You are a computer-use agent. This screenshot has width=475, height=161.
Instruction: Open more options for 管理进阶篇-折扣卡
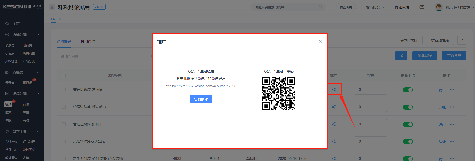point(452,124)
